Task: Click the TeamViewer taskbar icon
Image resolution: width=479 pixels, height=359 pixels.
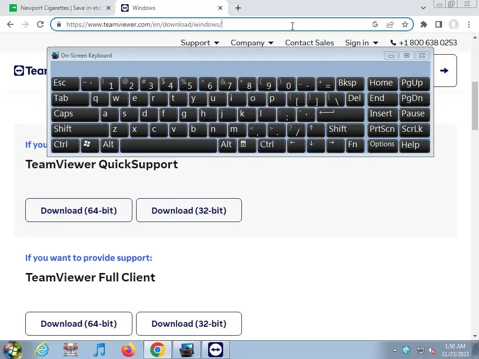Action: click(x=215, y=350)
